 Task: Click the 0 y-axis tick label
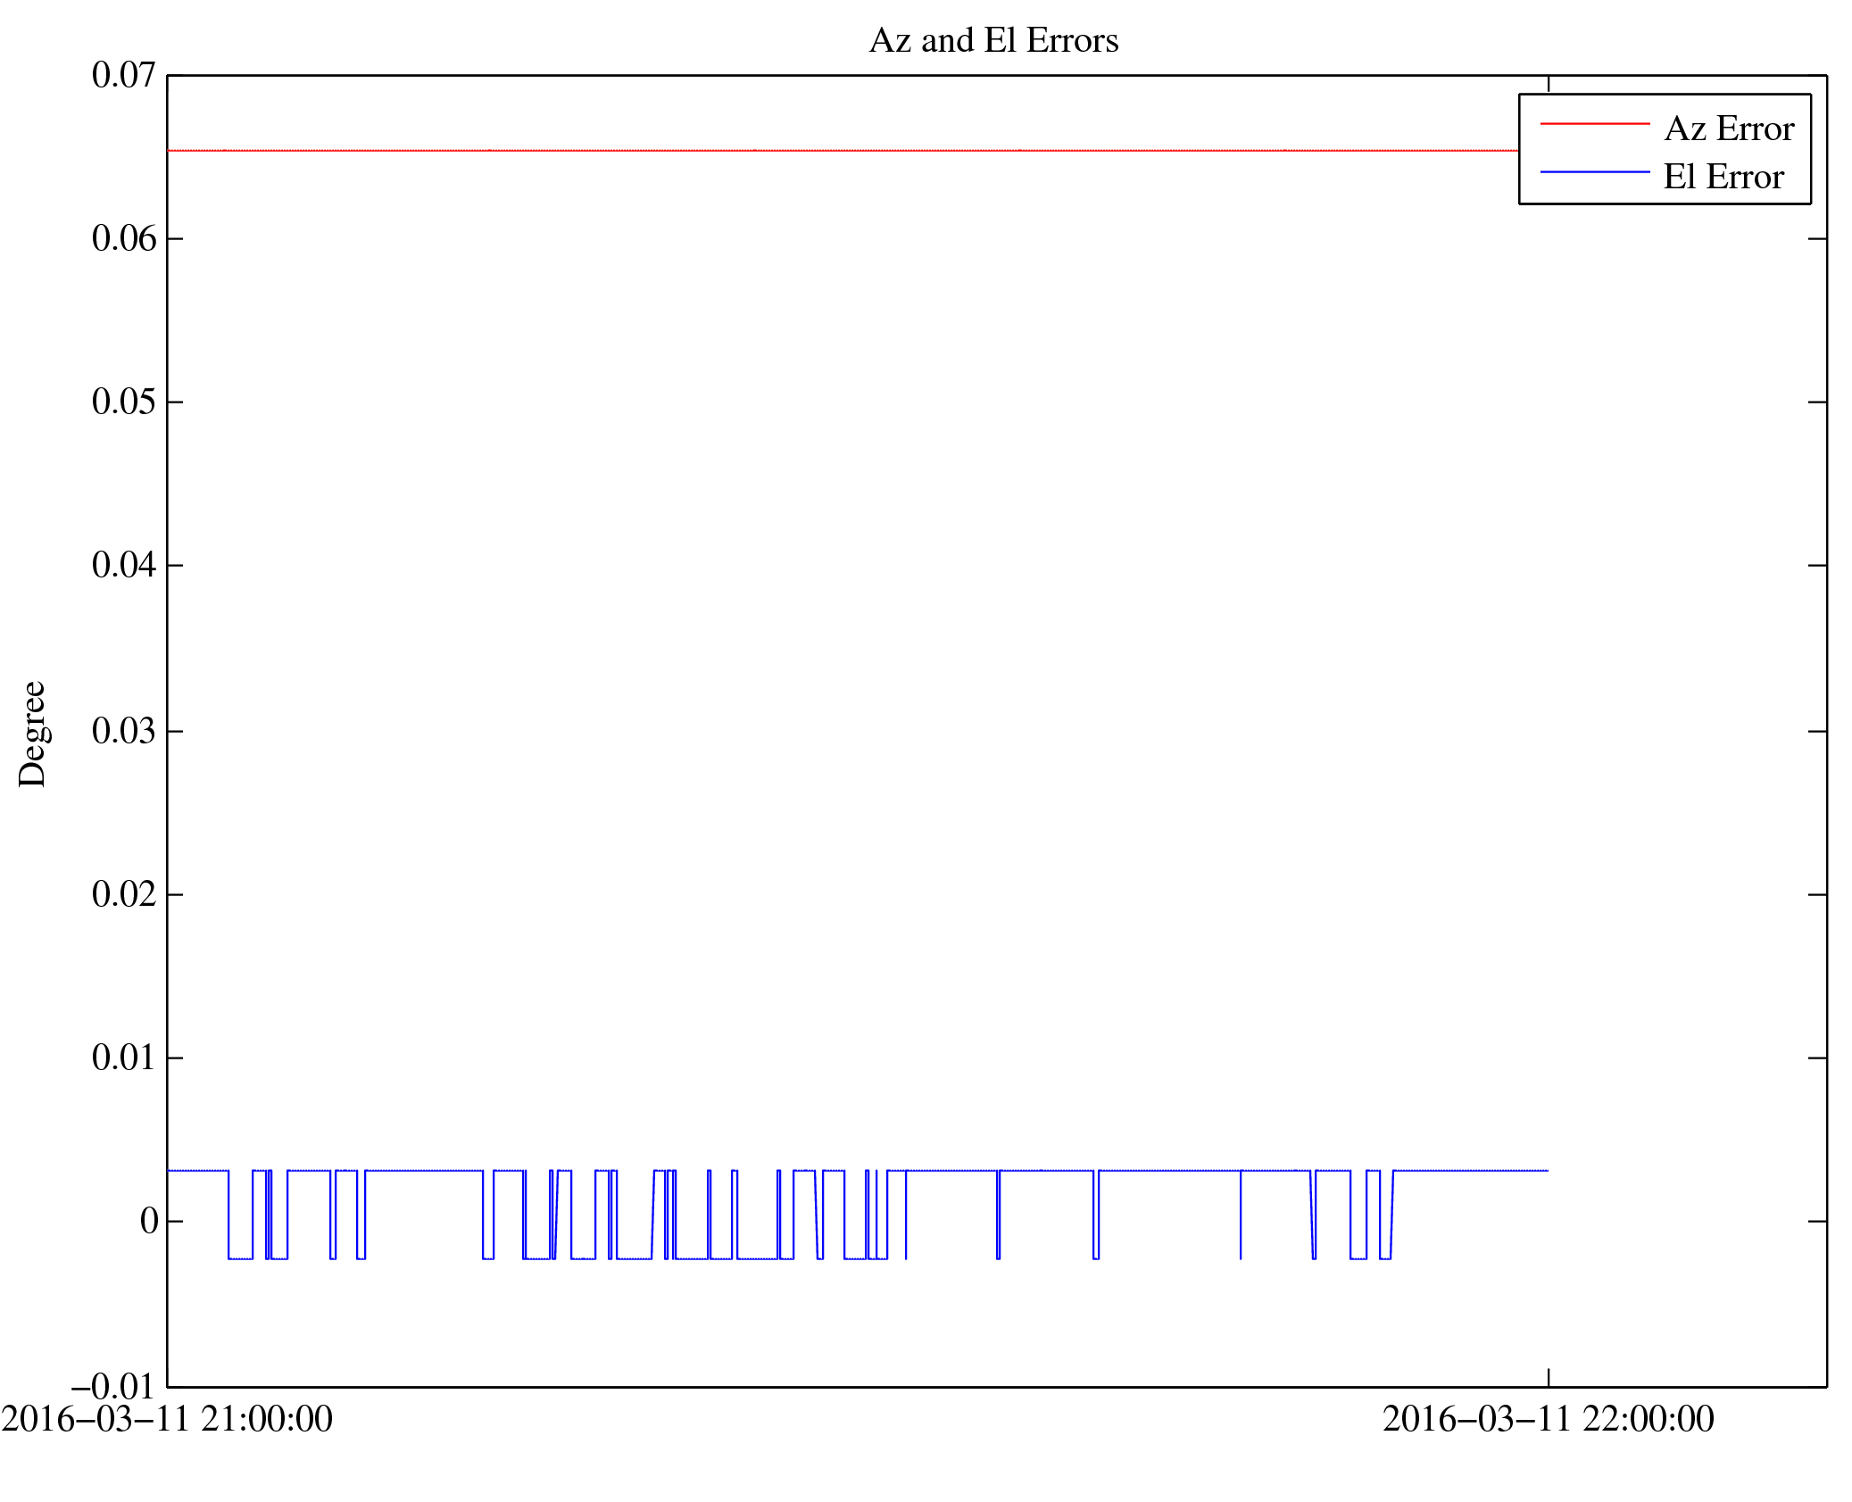point(149,1221)
